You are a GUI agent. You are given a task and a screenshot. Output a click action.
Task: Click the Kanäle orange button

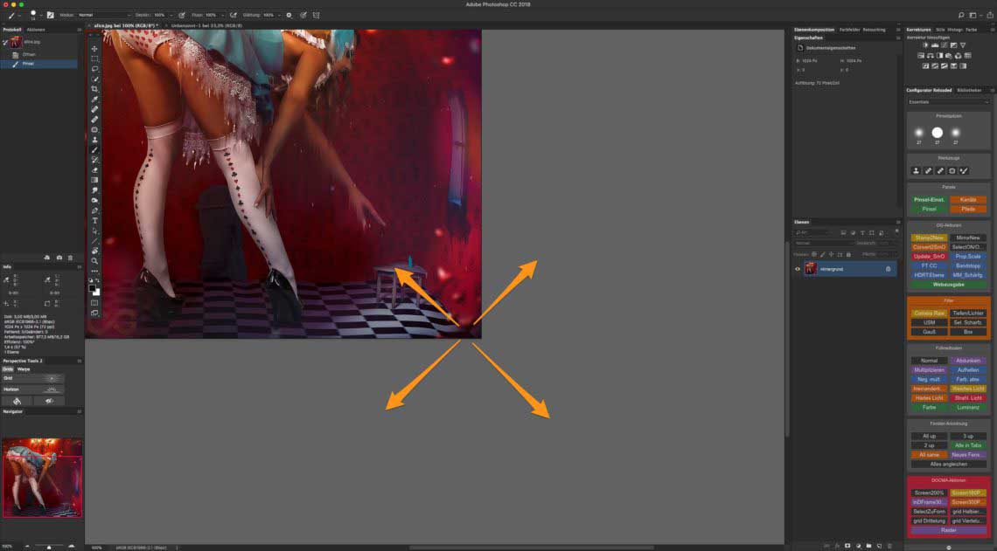click(968, 199)
